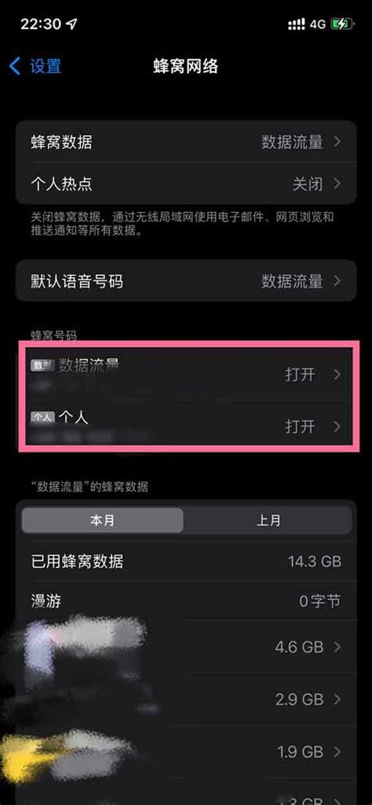Open the 4.6 GB app usage row
The width and height of the screenshot is (372, 805).
186,647
